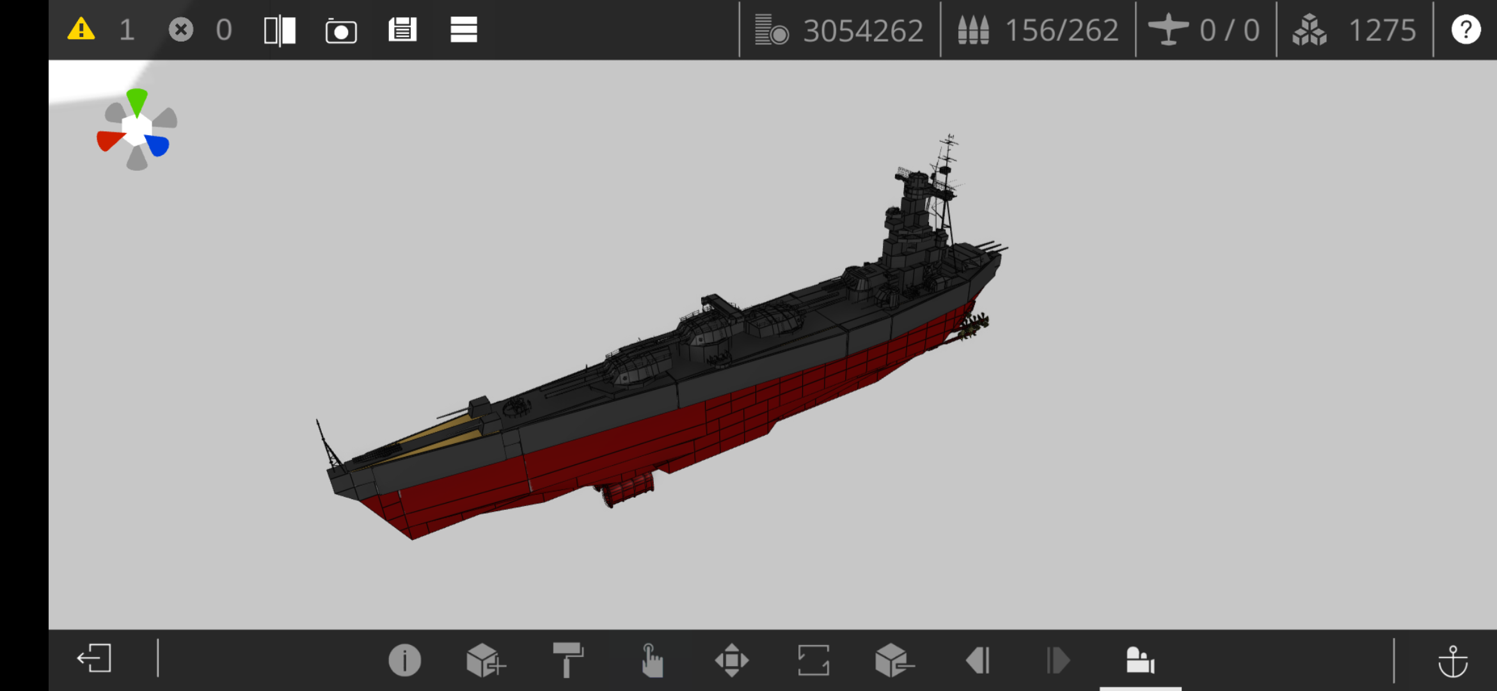Screen dimensions: 1497x691
Task: Click the ammunition count 156/262
Action: tap(1062, 30)
